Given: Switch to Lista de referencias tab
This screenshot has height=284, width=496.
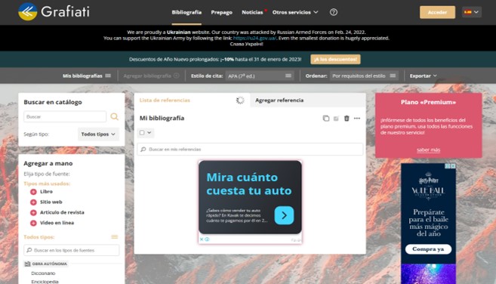Looking at the screenshot, I should [165, 100].
